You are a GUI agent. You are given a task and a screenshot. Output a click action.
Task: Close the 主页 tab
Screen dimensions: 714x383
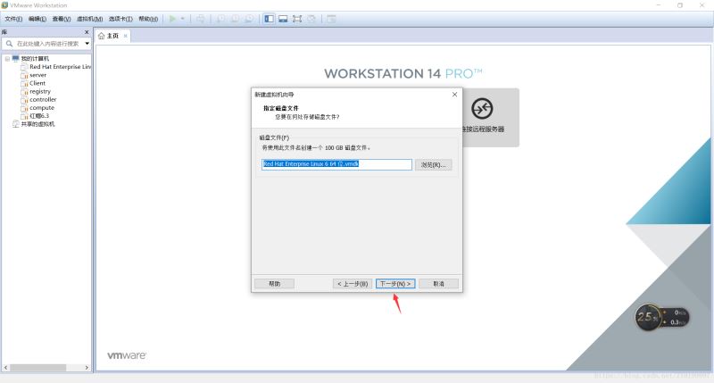(125, 36)
